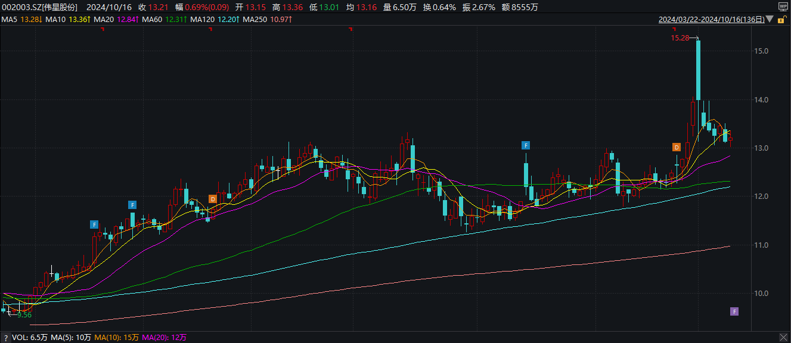This screenshot has width=791, height=343.
Task: Toggle the yellow padlock lock icon
Action: pyautogui.click(x=781, y=20)
